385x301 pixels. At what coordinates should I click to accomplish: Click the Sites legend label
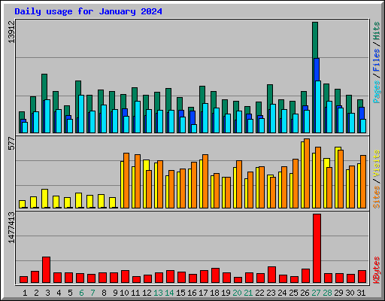point(376,197)
